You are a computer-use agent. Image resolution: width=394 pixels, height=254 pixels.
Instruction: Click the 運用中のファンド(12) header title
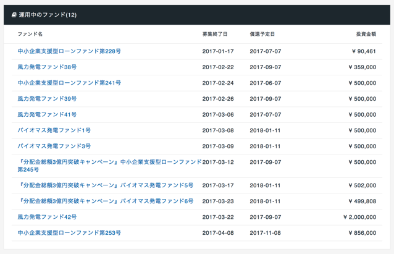tap(48, 15)
